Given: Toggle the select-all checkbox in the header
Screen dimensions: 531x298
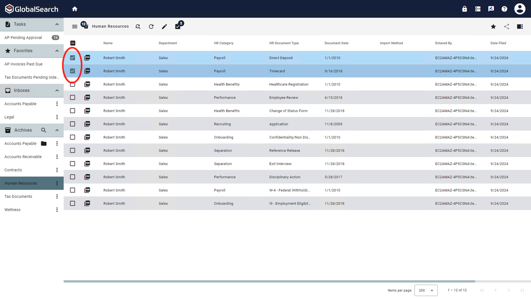Looking at the screenshot, I should tap(73, 43).
